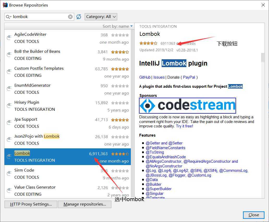Click plugin icon of EnumMdGenerator row
269x222 pixels.
point(9,89)
